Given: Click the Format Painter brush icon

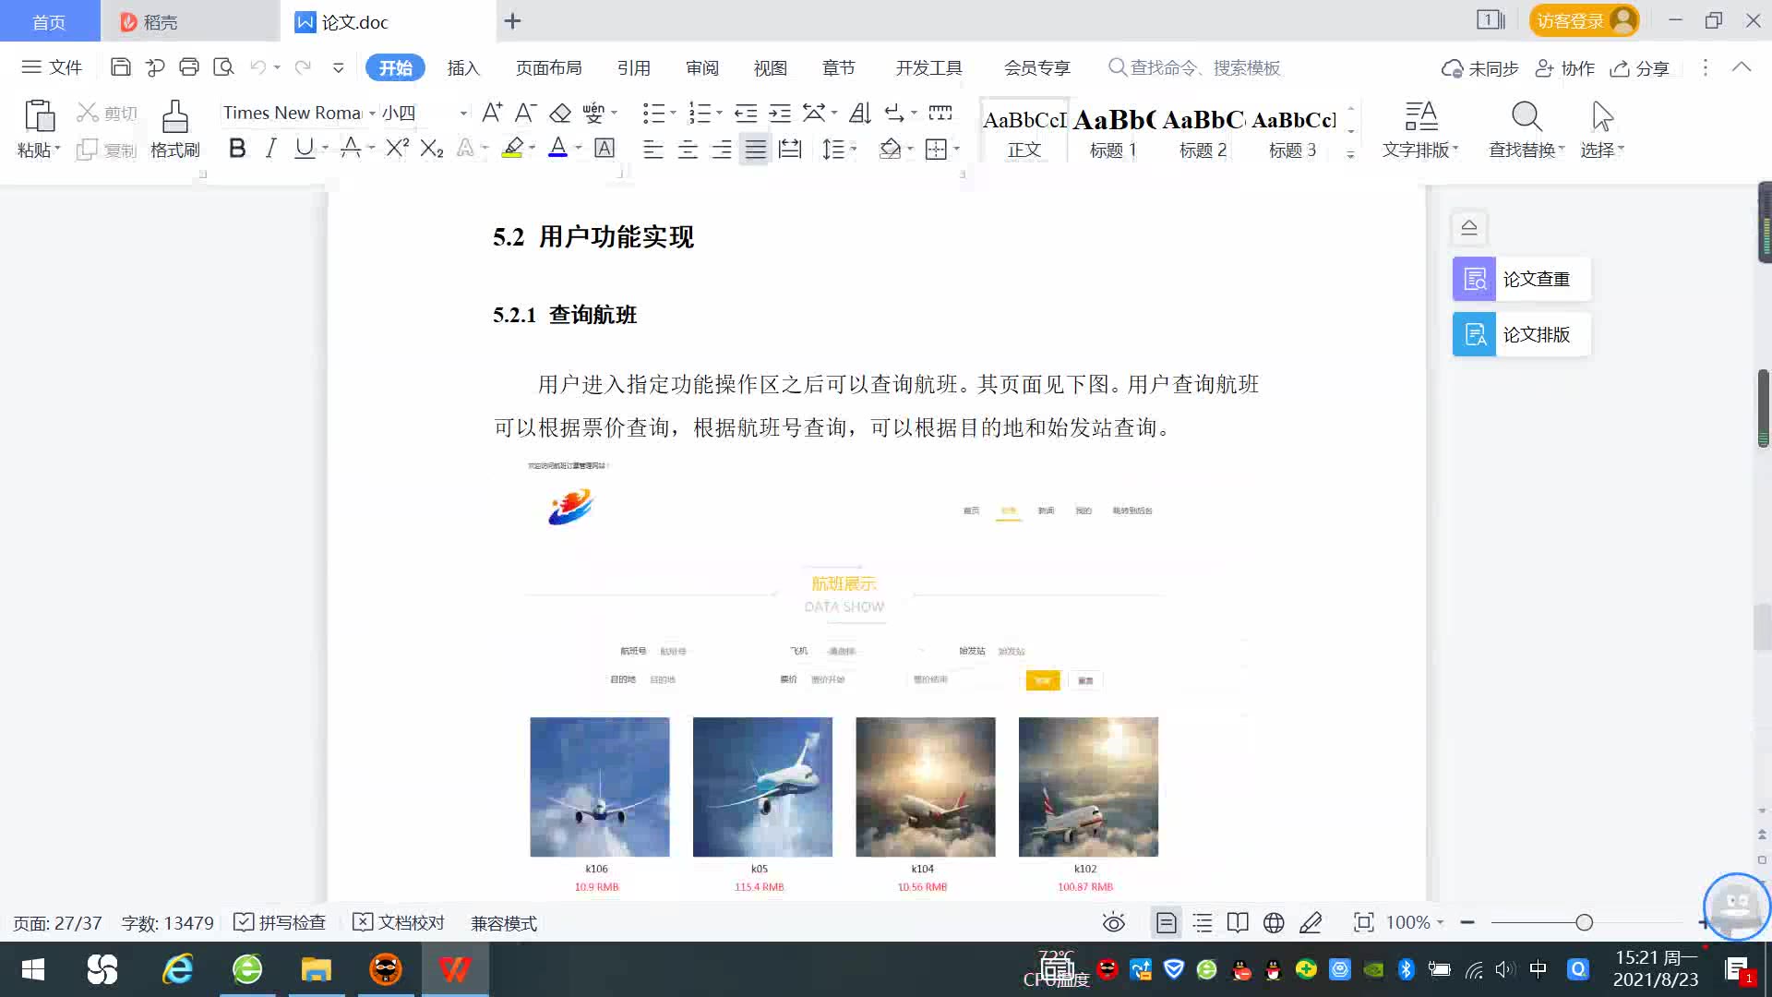Looking at the screenshot, I should coord(174,118).
